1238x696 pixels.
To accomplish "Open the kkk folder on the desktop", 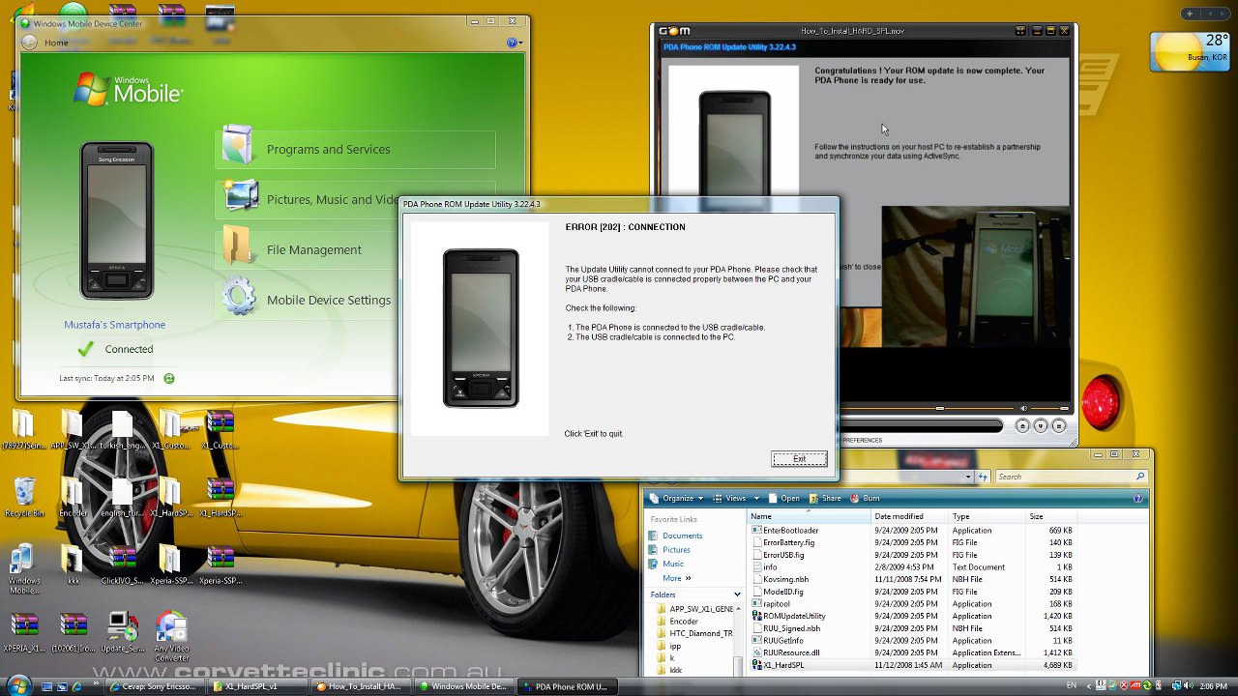I will point(74,565).
